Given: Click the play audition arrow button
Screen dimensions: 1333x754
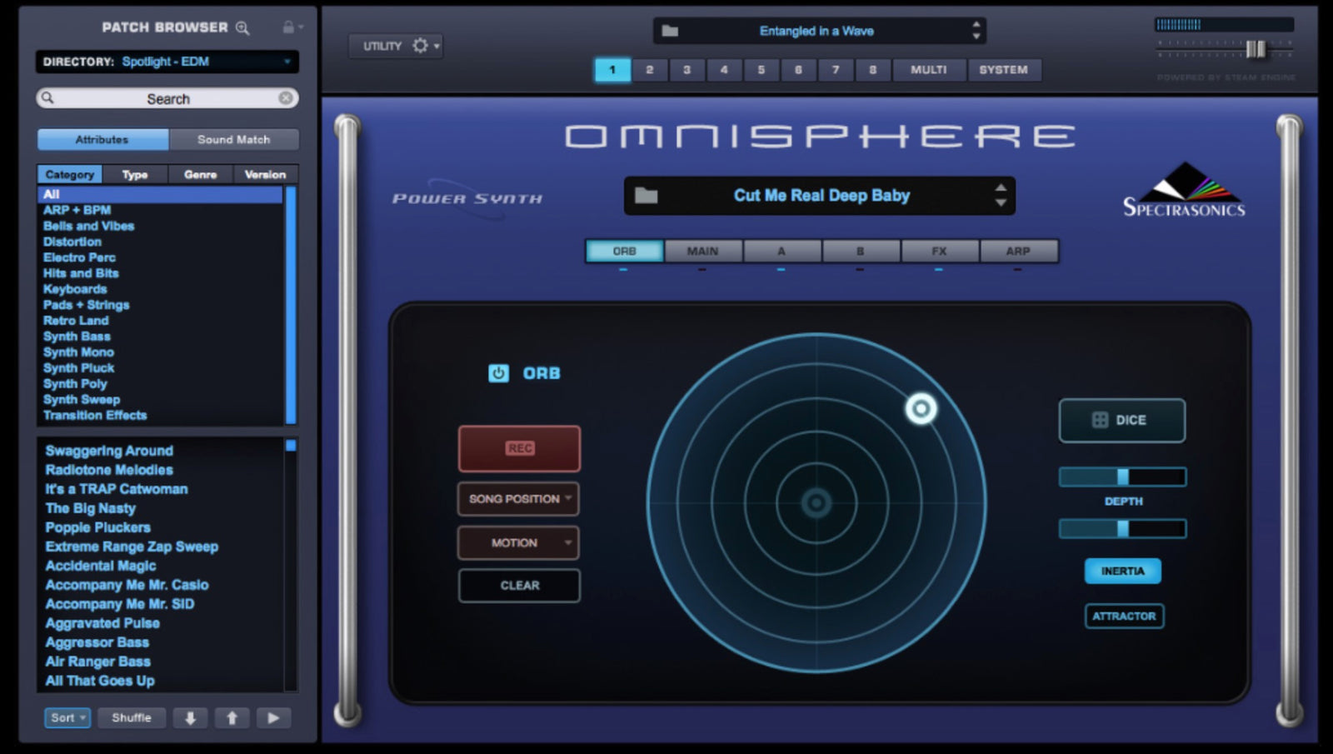Looking at the screenshot, I should (273, 717).
